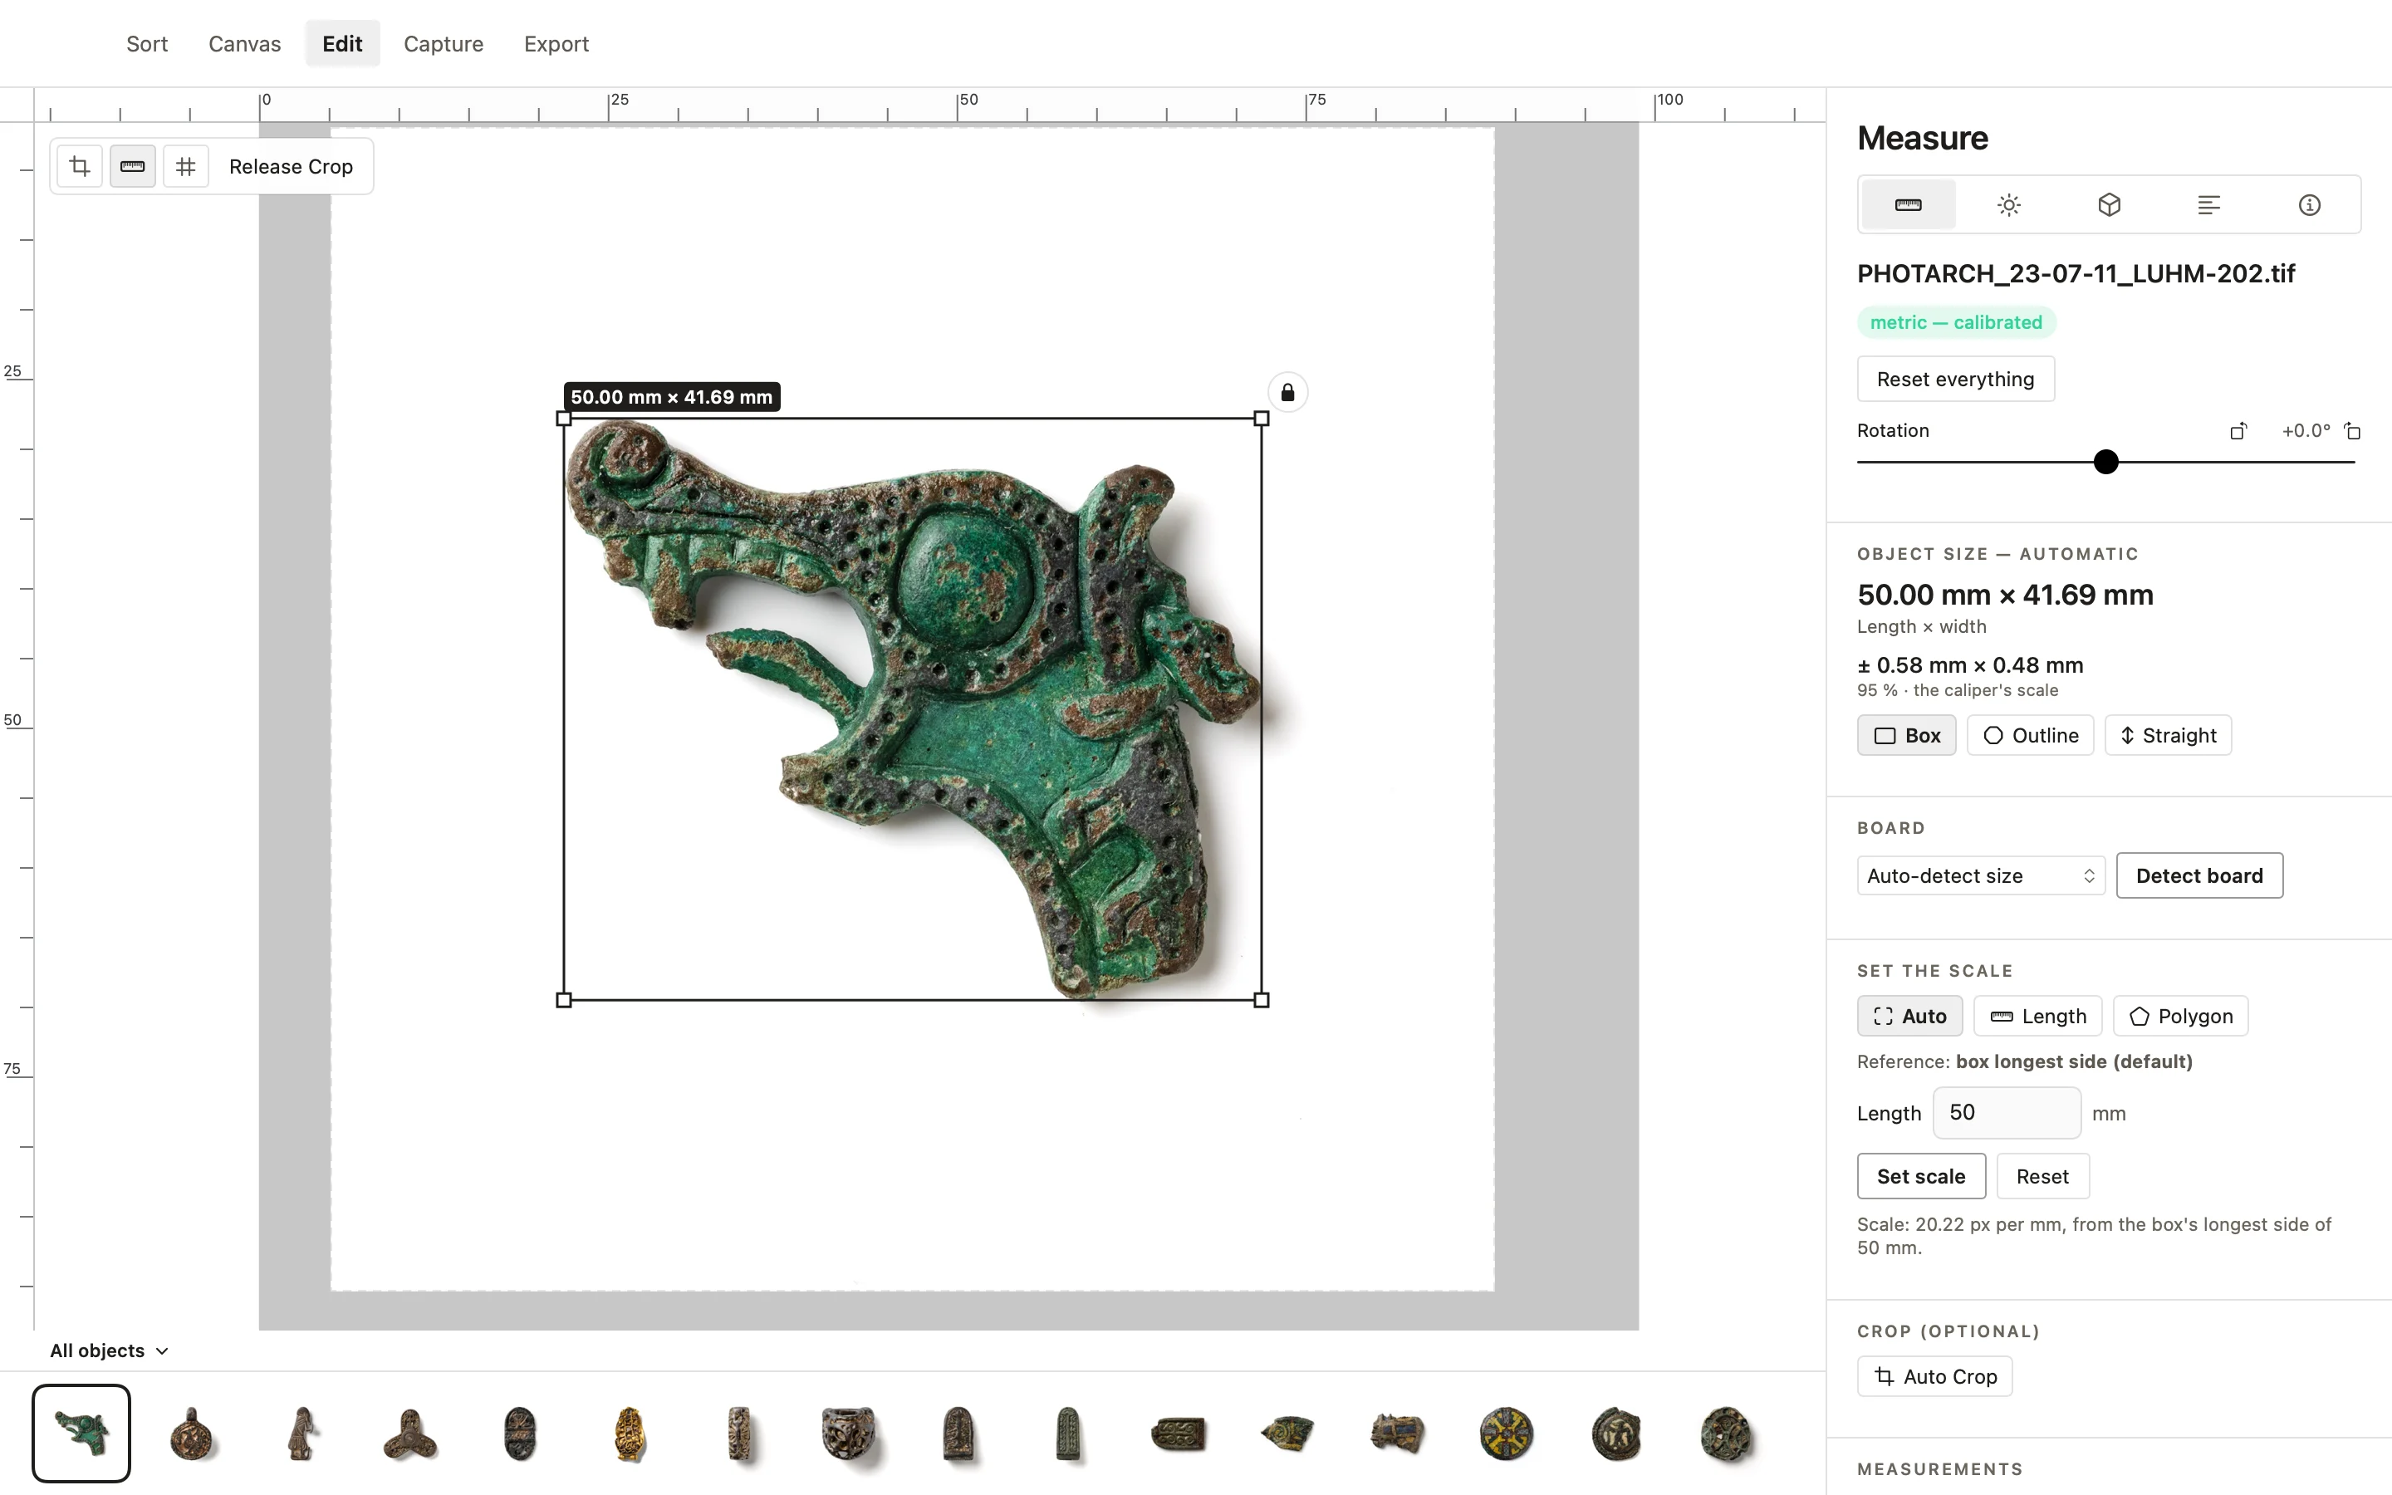The image size is (2392, 1495).
Task: Click the Length input field
Action: coord(2007,1112)
